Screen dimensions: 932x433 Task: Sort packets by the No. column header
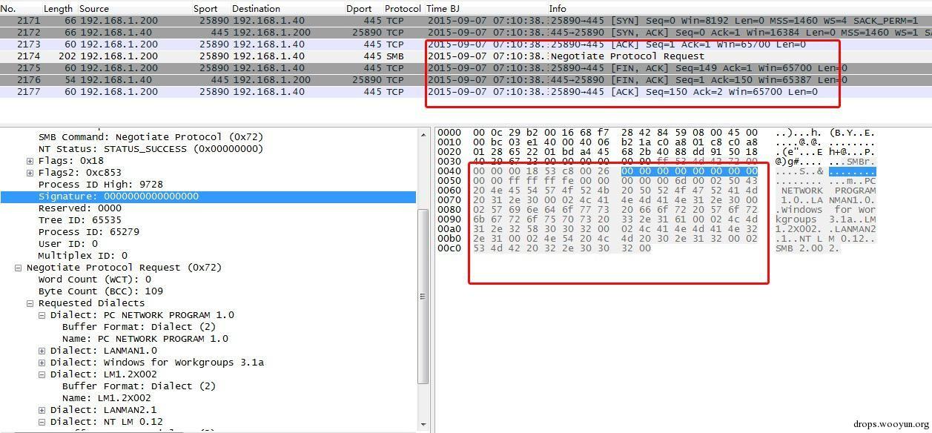(8, 8)
